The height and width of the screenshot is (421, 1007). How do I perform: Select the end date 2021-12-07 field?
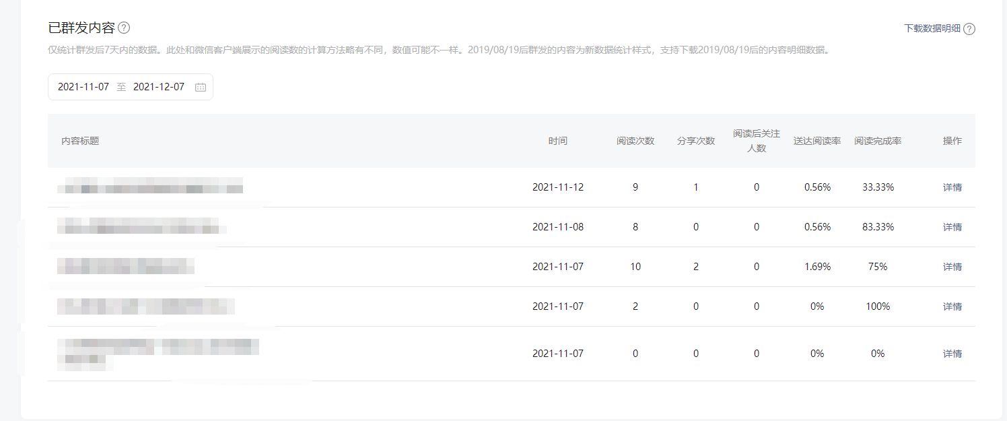[x=159, y=87]
